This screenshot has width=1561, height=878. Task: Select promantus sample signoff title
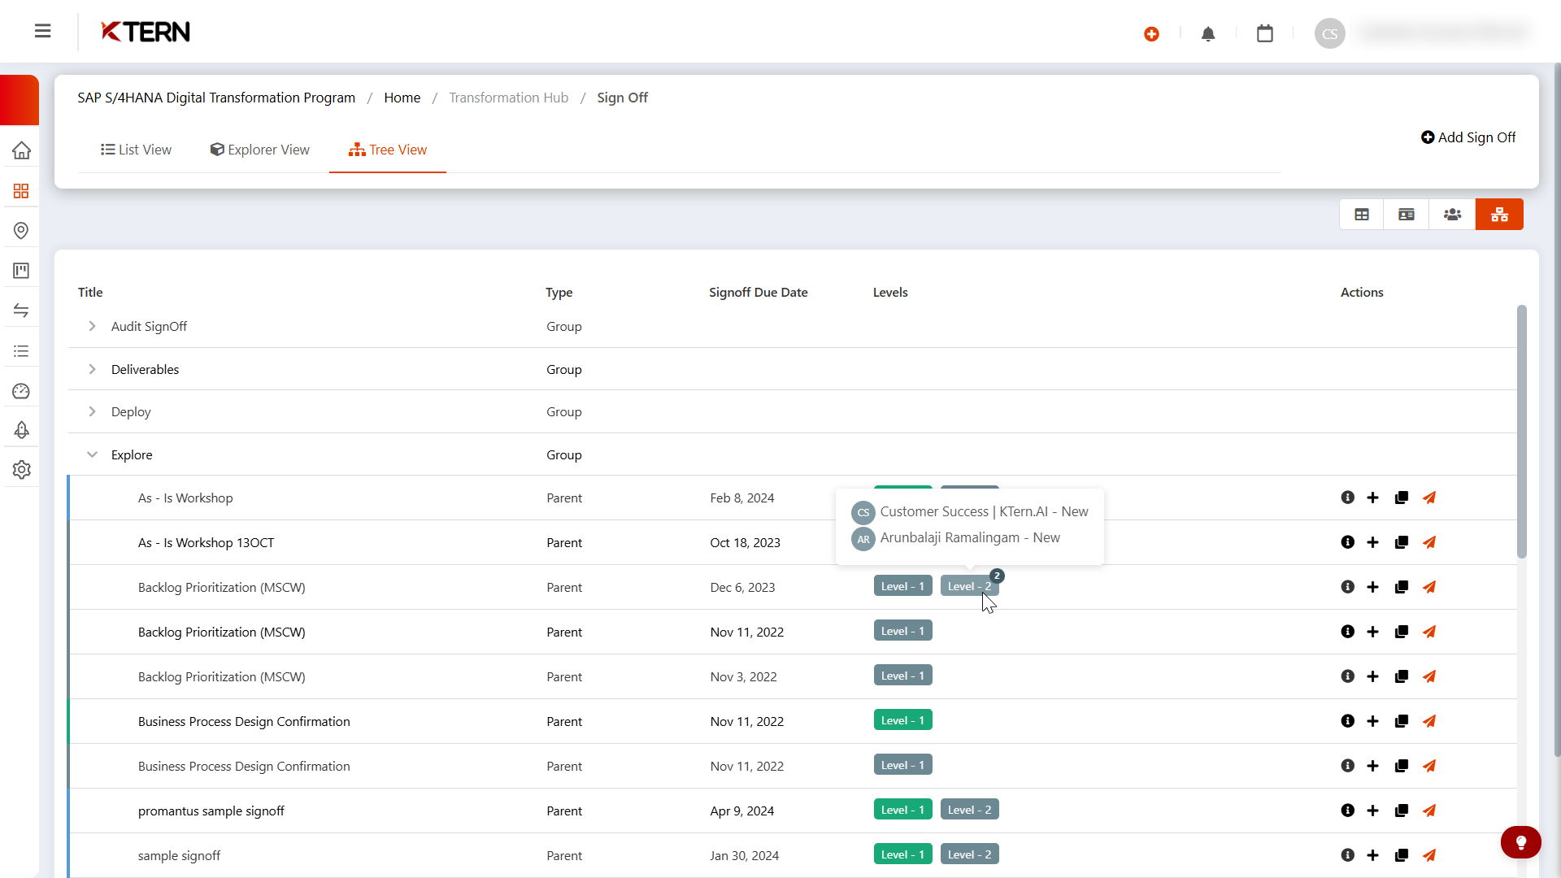(x=211, y=811)
